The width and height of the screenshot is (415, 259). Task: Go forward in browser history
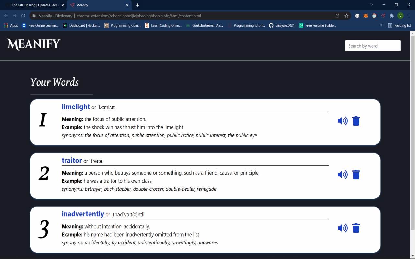tap(15, 16)
